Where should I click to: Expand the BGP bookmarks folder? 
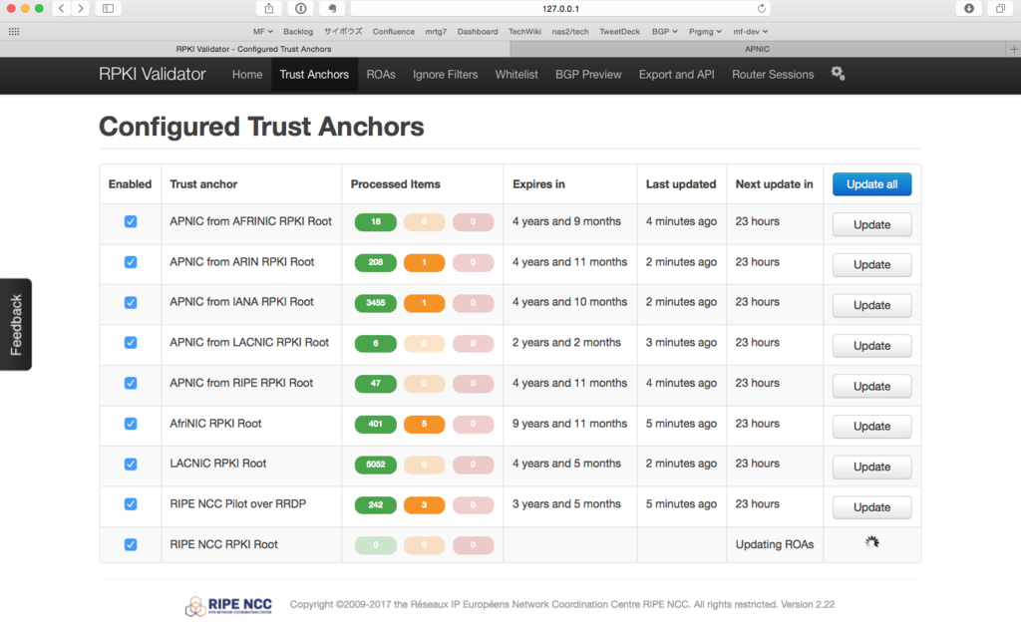664,31
